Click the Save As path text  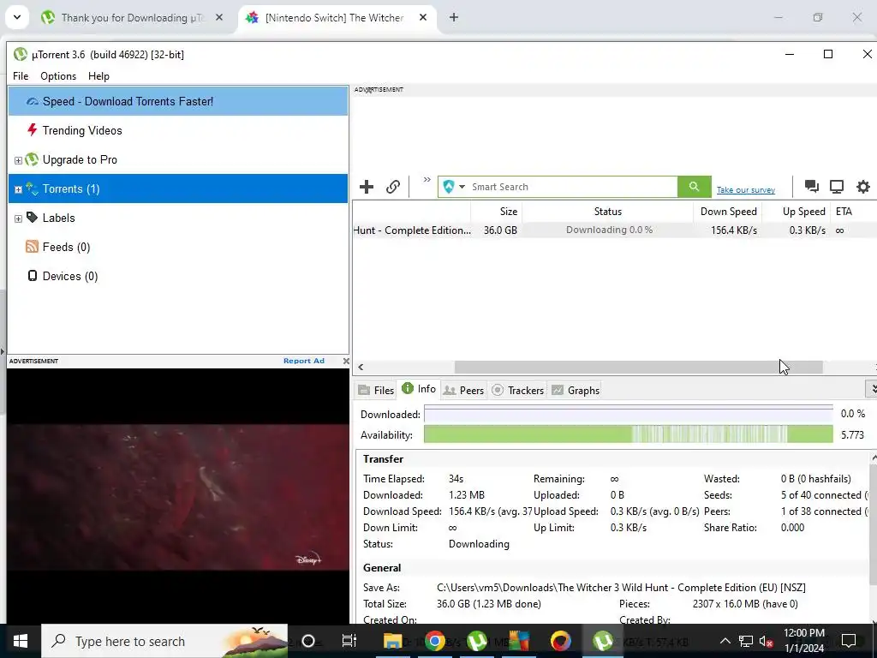pos(621,588)
